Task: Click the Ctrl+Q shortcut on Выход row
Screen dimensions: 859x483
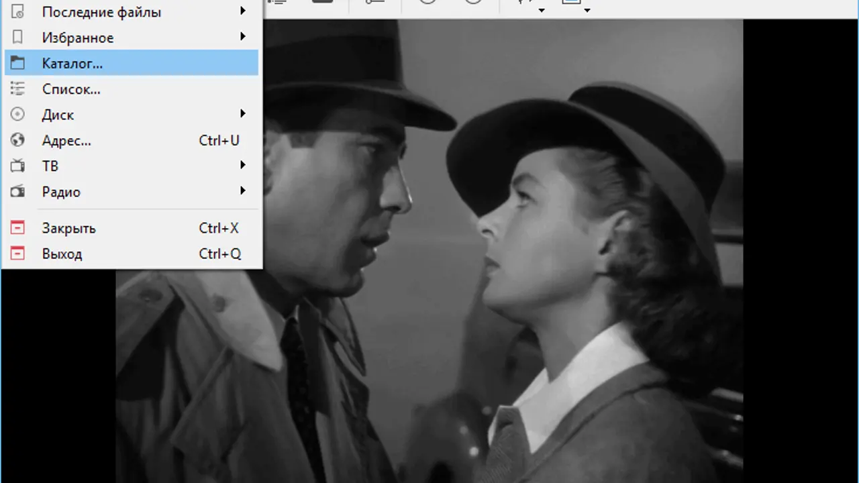Action: click(219, 254)
